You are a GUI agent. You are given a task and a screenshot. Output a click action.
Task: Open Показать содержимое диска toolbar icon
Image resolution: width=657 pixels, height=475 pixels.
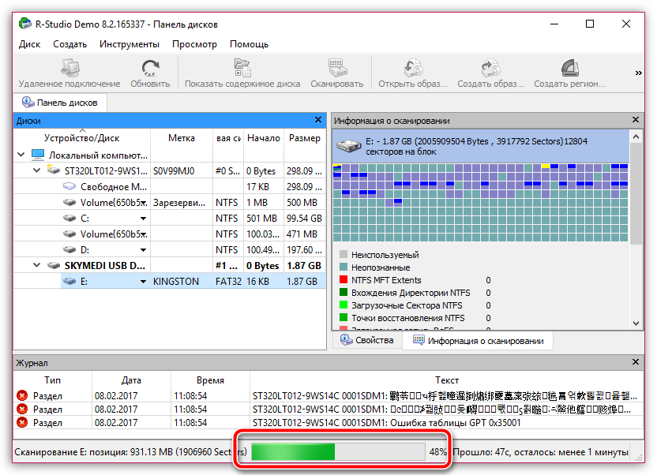(242, 68)
